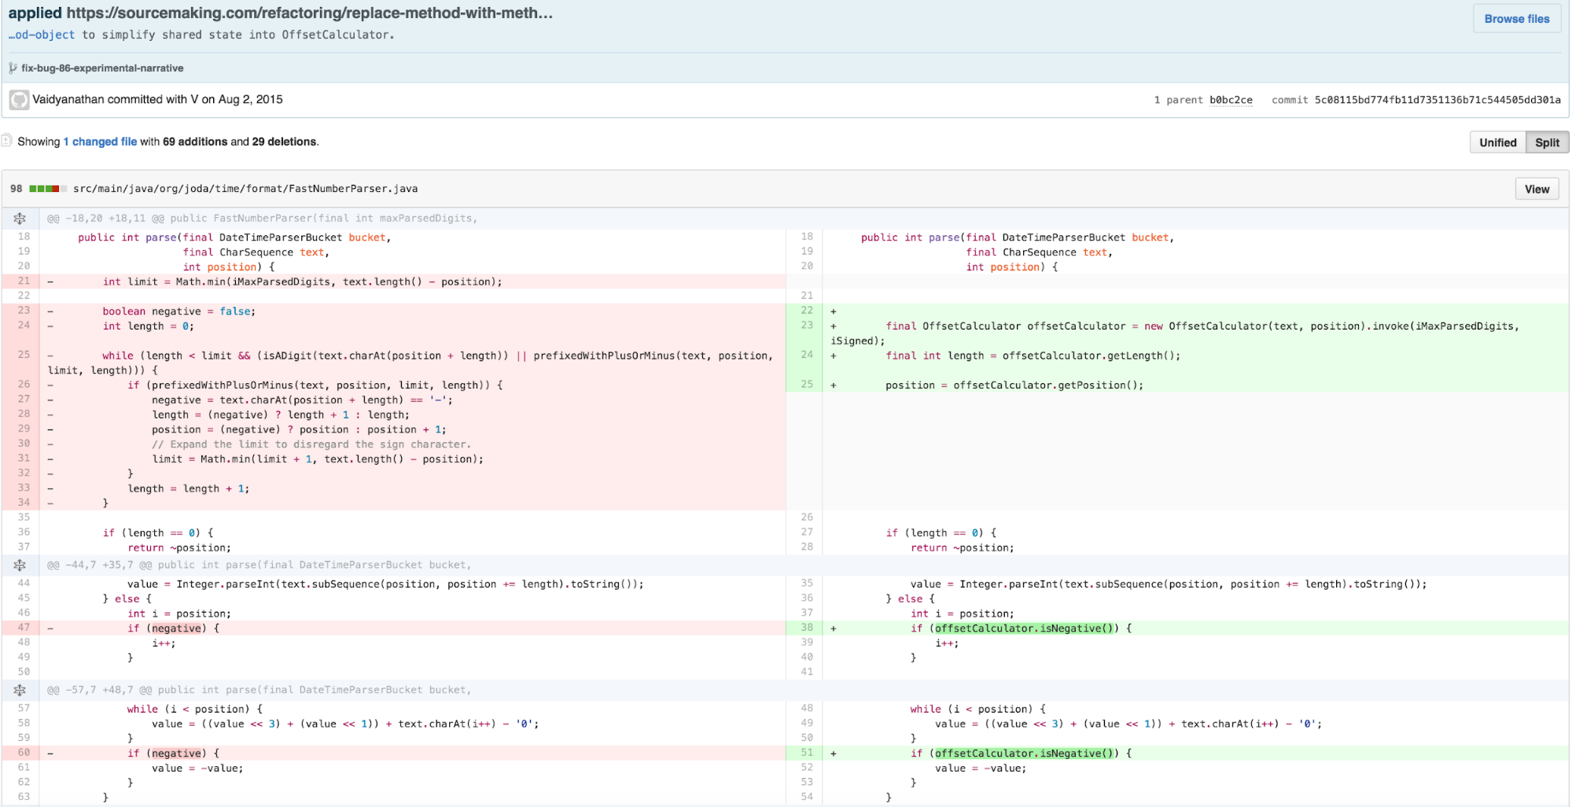Click the '69 additions' text
Screen dimensions: 1572x807
pos(195,142)
